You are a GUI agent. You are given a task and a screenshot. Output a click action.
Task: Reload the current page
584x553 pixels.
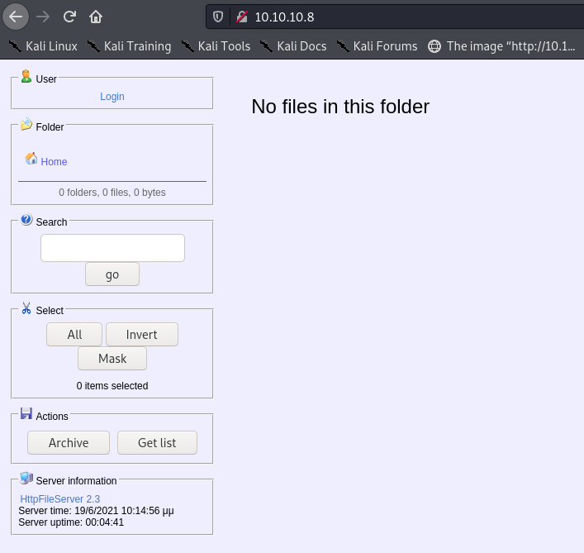[70, 17]
